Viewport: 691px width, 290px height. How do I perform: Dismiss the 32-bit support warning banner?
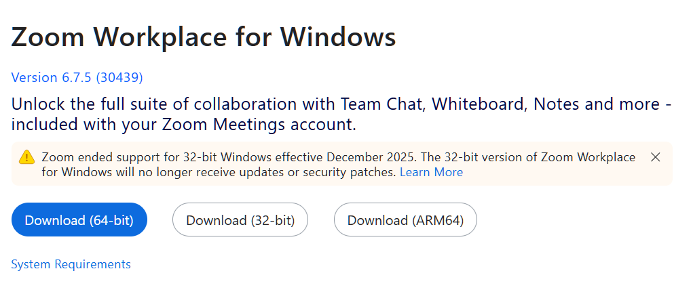(x=655, y=157)
